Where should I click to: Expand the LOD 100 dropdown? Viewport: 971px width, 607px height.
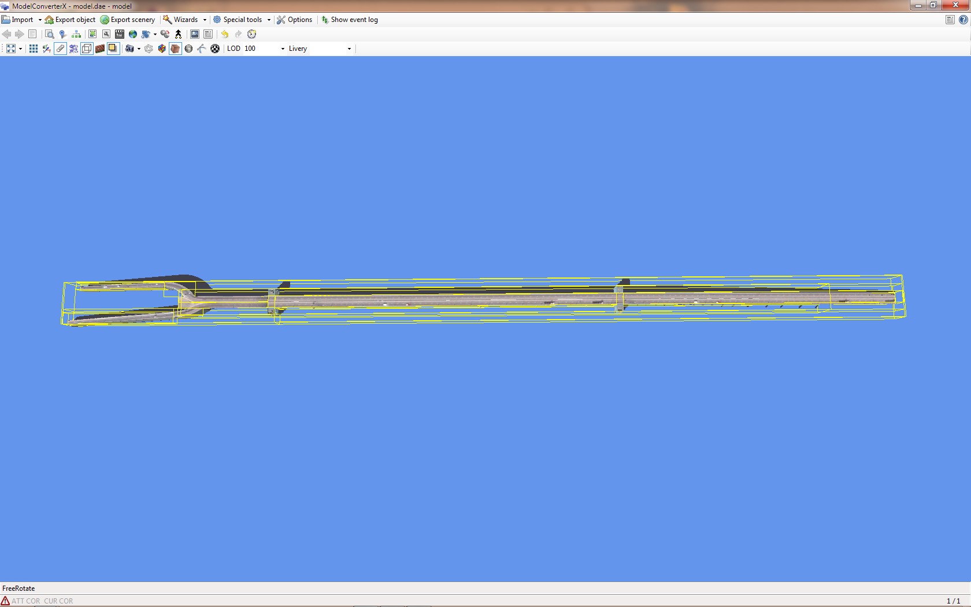point(283,49)
